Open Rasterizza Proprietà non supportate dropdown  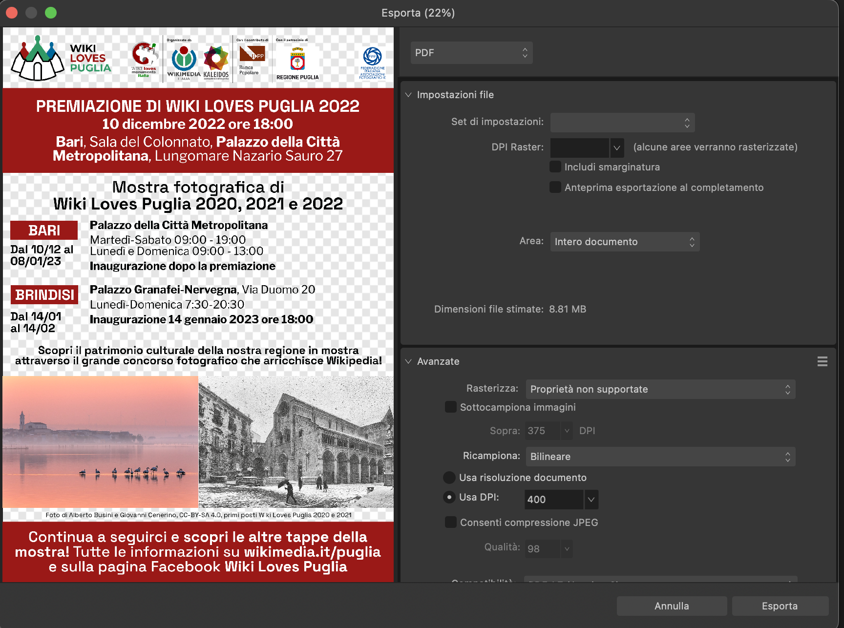pyautogui.click(x=660, y=389)
